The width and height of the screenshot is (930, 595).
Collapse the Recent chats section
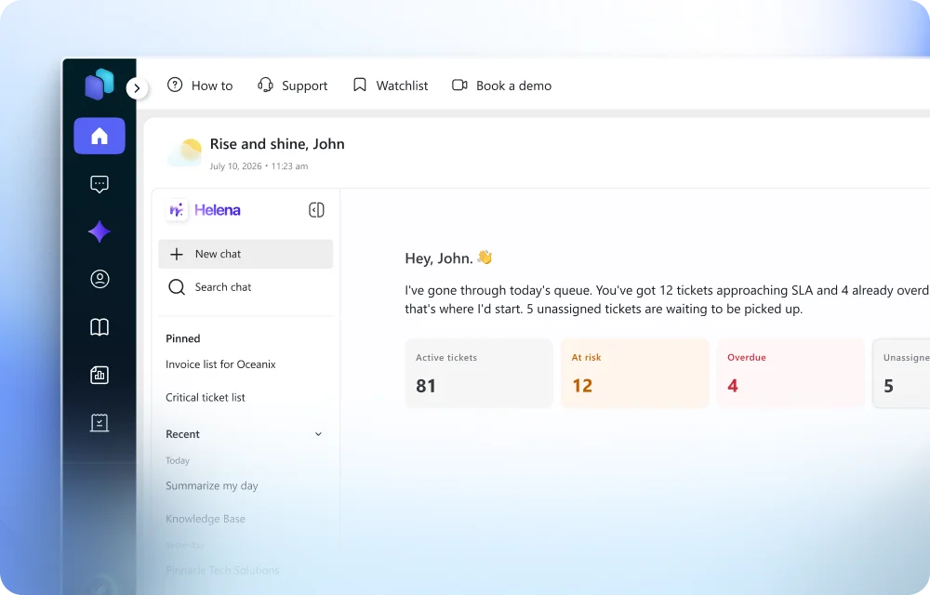pos(318,434)
